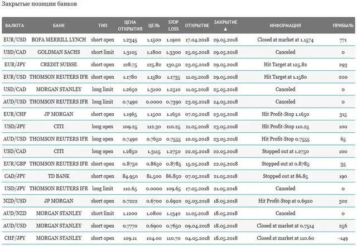Click 'Hit Profit-Stop 1.1650' info
Image resolution: width=357 pixels, height=246 pixels.
click(x=285, y=114)
